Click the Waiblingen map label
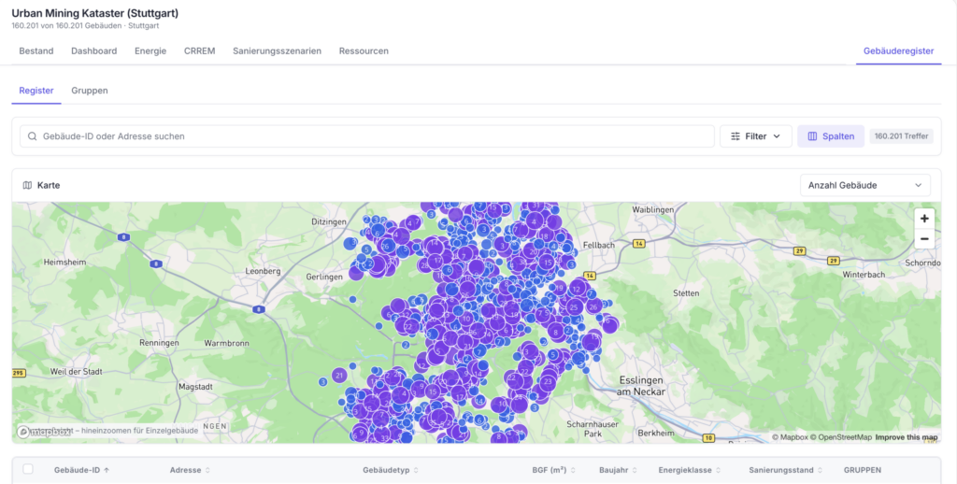The image size is (957, 484). pos(653,209)
